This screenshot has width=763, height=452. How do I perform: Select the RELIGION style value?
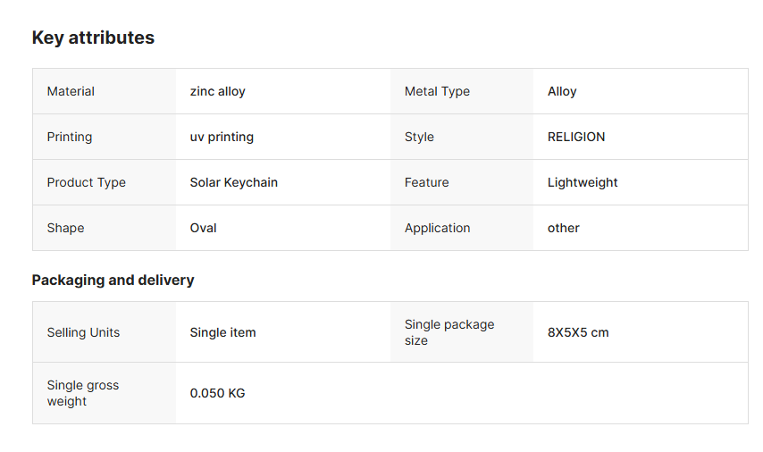coord(576,137)
